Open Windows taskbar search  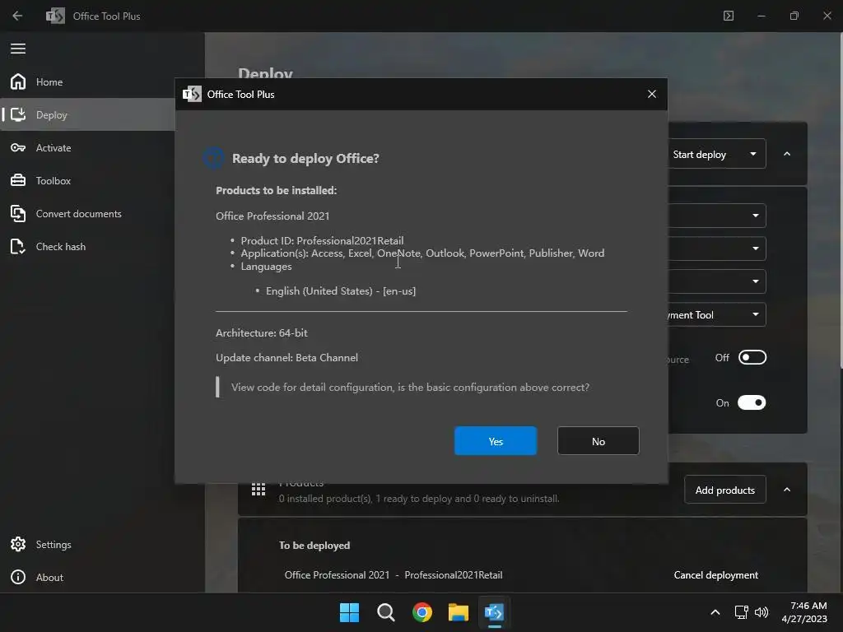pyautogui.click(x=386, y=612)
